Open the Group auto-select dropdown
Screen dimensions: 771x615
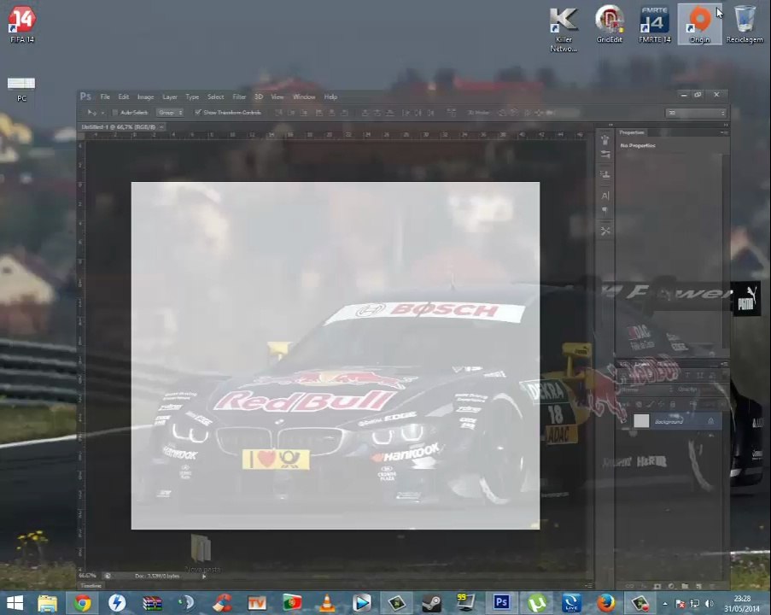170,113
